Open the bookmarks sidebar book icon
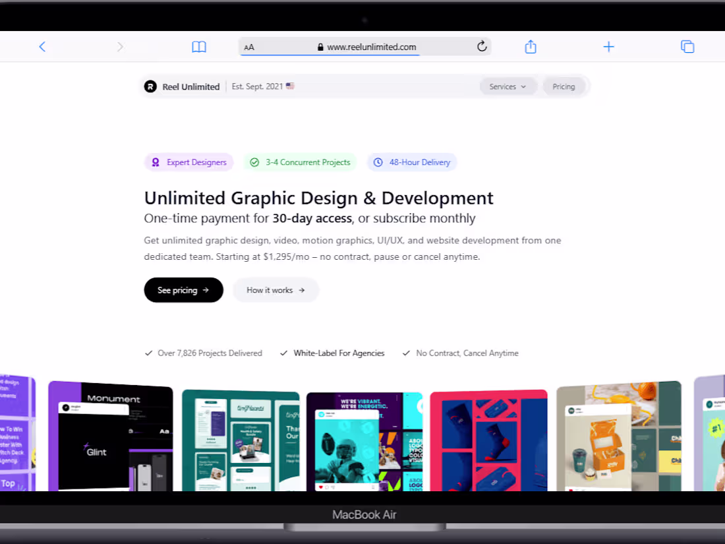Viewport: 725px width, 544px height. (x=198, y=46)
